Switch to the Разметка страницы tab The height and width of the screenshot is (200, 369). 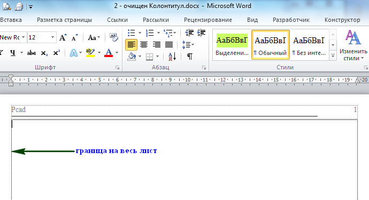click(64, 20)
